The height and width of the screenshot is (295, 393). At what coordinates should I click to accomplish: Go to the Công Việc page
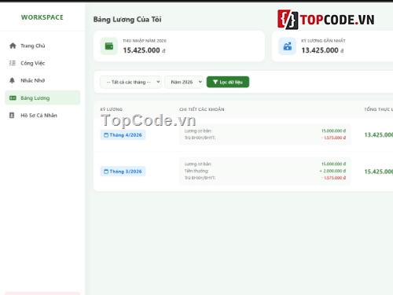(x=42, y=63)
